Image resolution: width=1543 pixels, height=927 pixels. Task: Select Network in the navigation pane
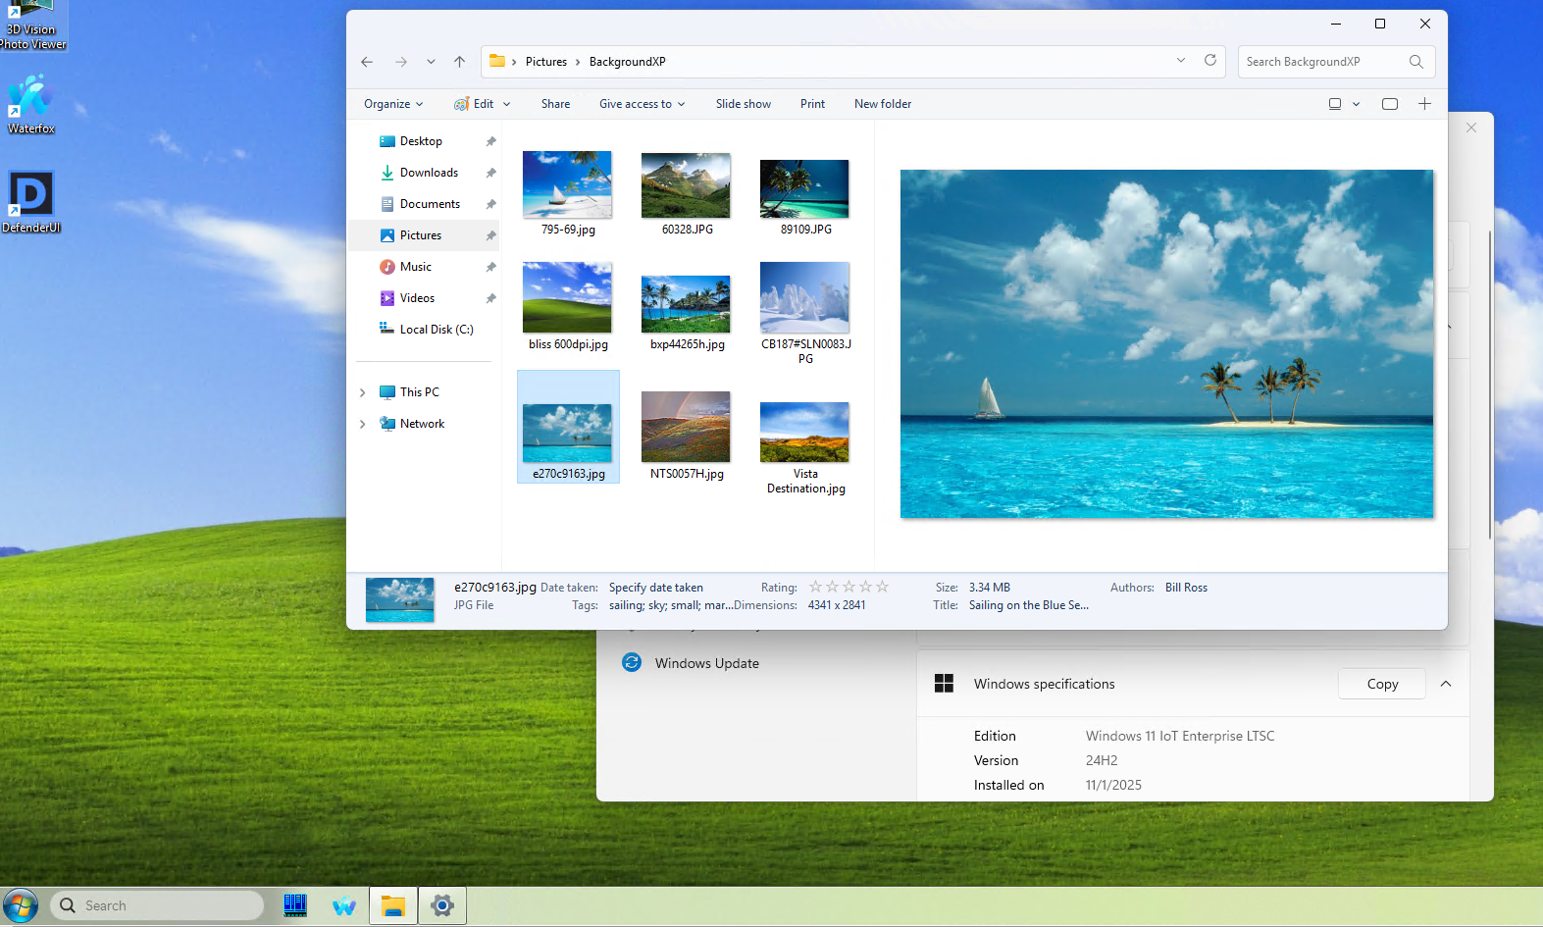tap(423, 424)
